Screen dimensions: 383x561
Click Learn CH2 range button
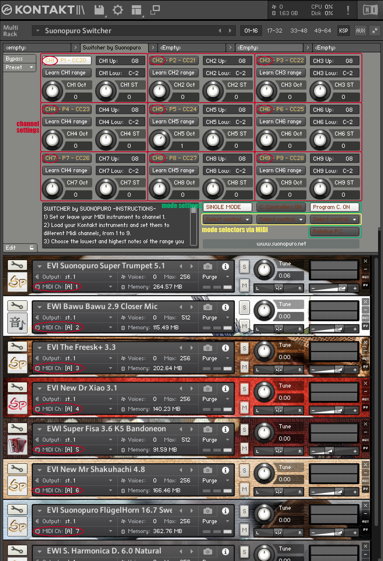coord(174,73)
